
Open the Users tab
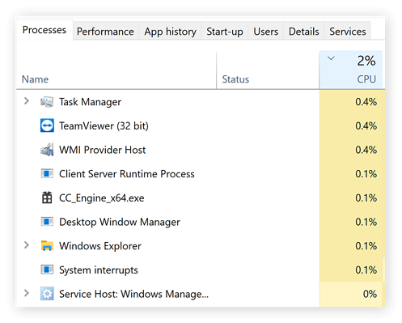(x=266, y=32)
